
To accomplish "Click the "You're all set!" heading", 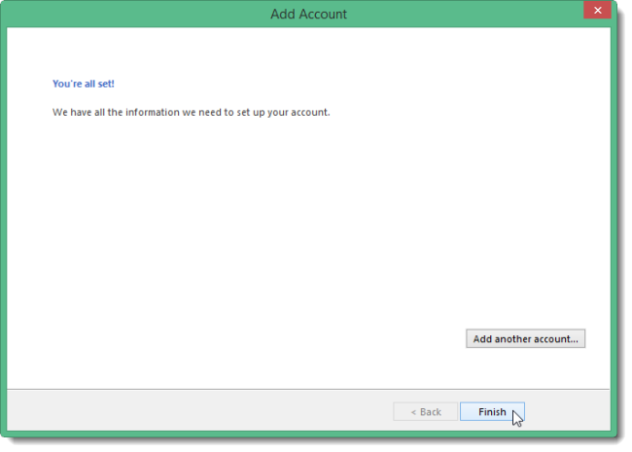I will (x=84, y=84).
